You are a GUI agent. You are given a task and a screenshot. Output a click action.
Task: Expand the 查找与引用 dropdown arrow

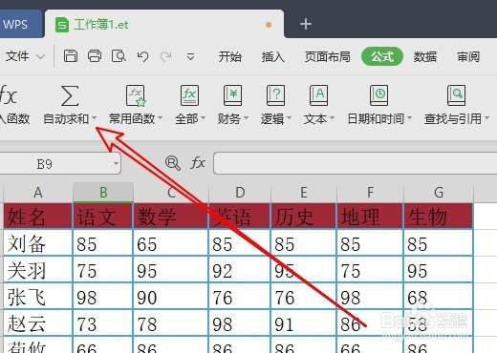tap(486, 118)
